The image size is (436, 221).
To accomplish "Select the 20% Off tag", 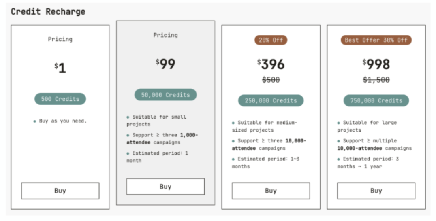I will [271, 40].
